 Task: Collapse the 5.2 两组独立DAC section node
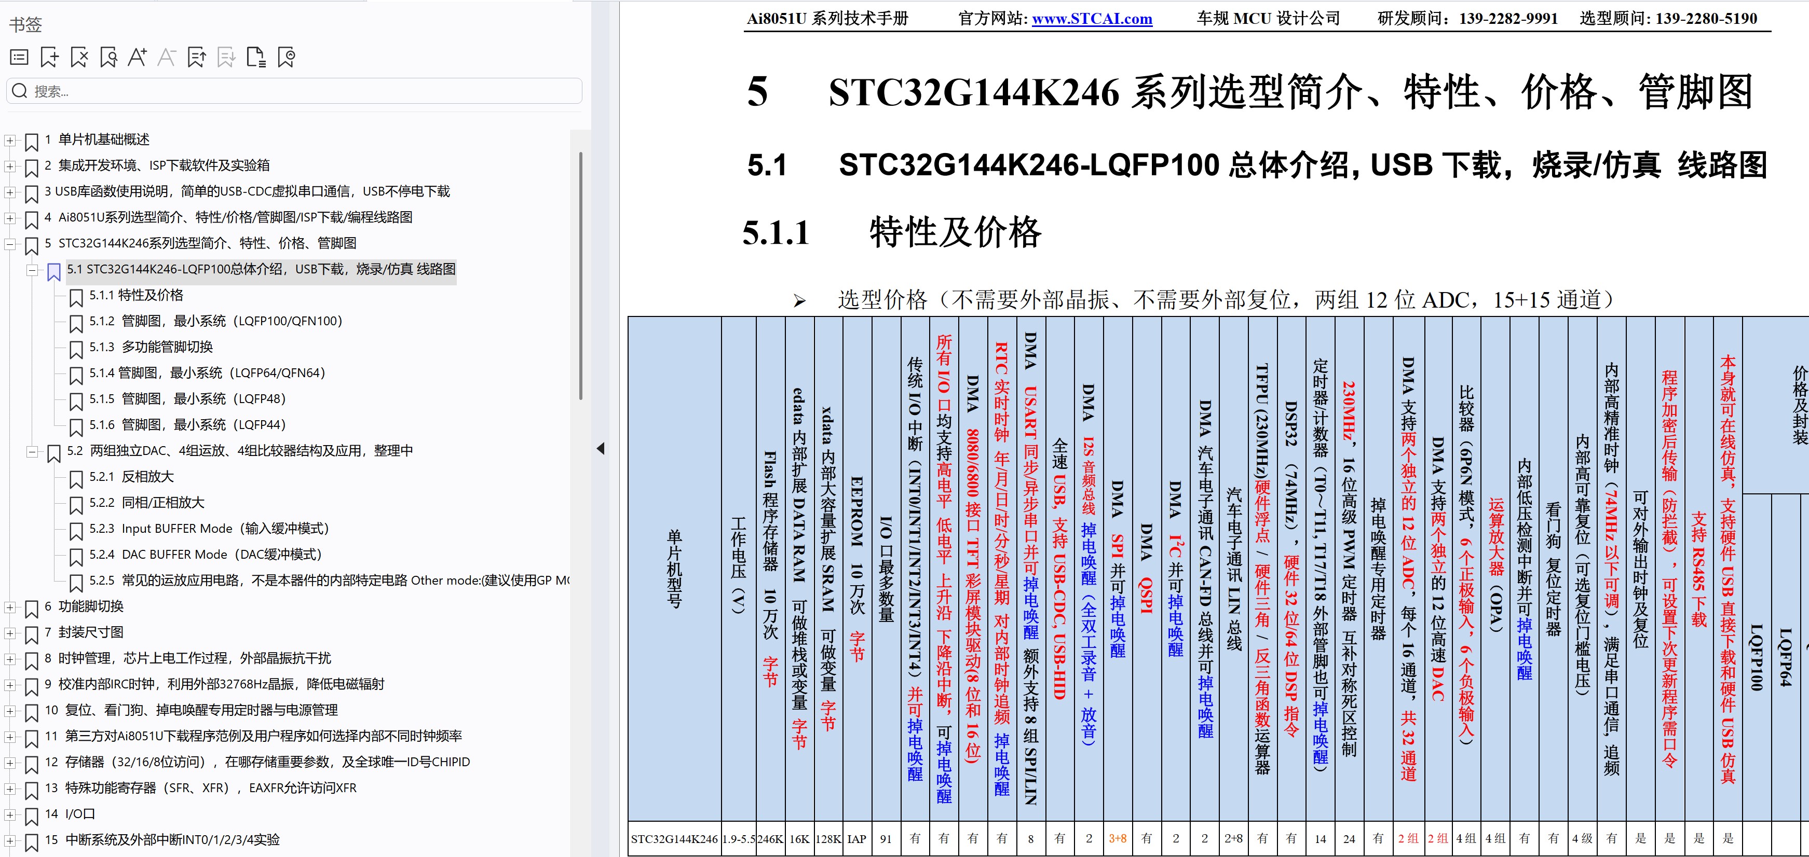pyautogui.click(x=32, y=451)
